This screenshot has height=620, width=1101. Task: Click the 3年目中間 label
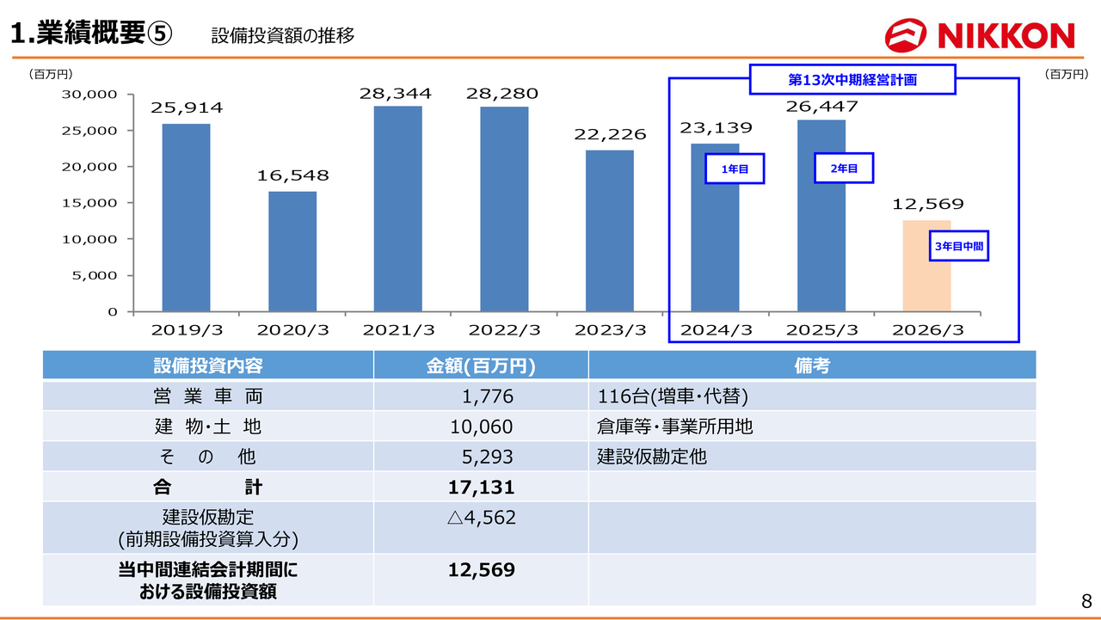pos(959,246)
